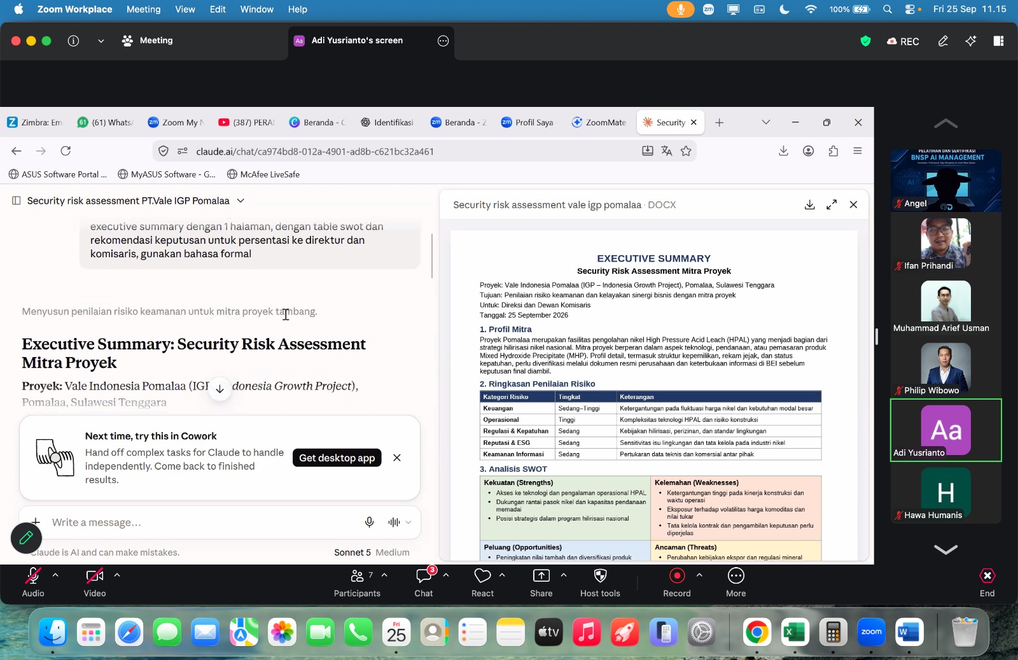Open shared screen options ellipsis

coord(443,41)
